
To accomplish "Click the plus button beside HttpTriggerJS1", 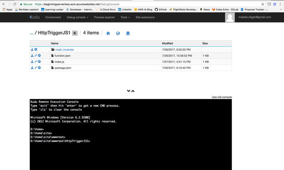I will (x=74, y=33).
